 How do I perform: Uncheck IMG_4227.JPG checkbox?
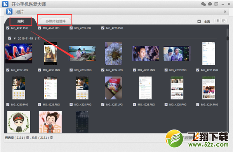pyautogui.click(x=103, y=105)
